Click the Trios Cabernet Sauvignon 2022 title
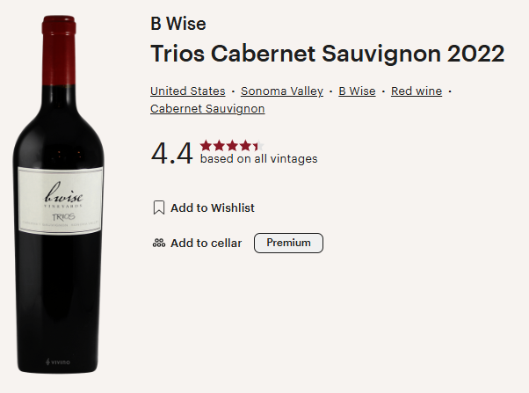The height and width of the screenshot is (393, 529). 327,54
